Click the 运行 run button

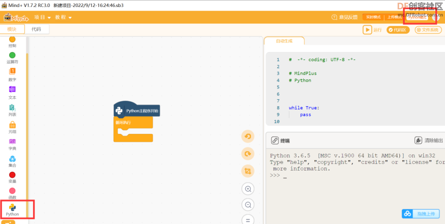(372, 30)
